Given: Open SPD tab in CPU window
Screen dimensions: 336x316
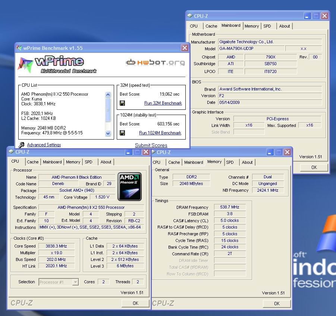Looking at the screenshot, I should (x=88, y=162).
